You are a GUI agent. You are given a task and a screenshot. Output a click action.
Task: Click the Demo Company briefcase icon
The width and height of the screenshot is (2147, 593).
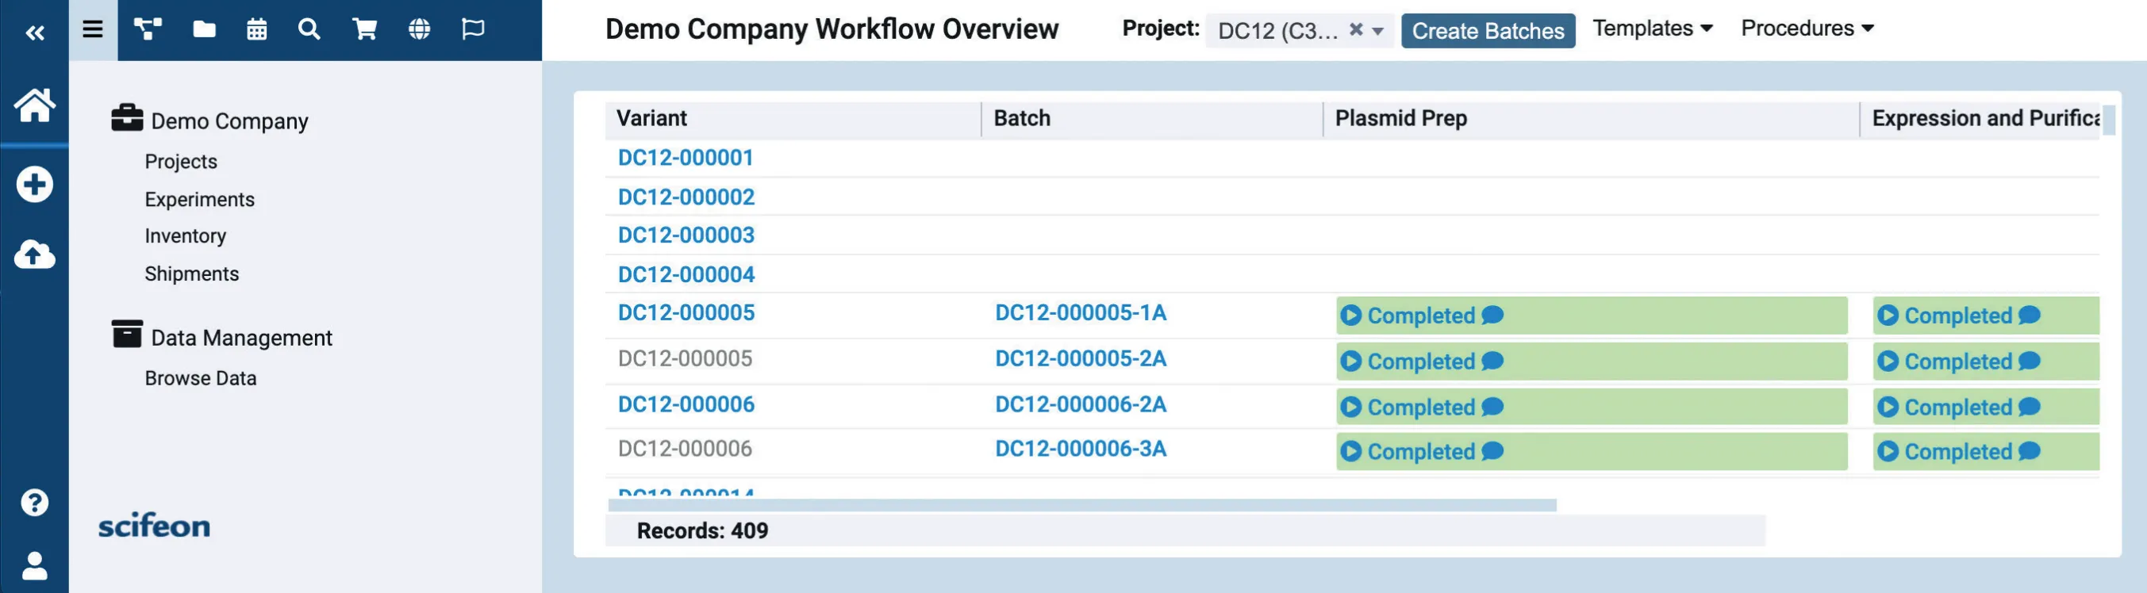click(127, 117)
